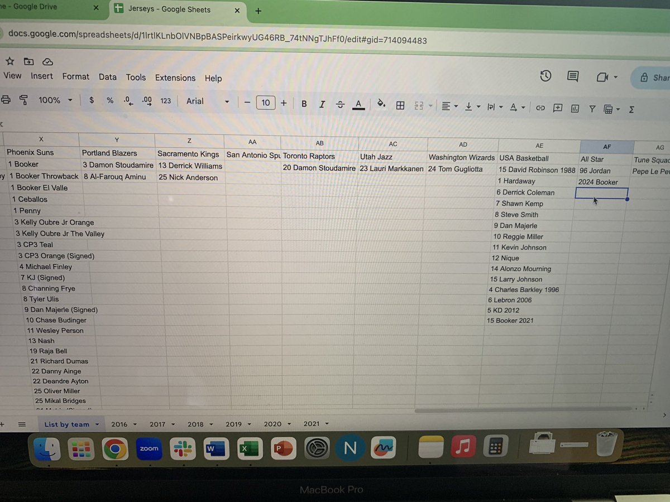This screenshot has width=670, height=502.
Task: Select column AF header
Action: (x=607, y=147)
